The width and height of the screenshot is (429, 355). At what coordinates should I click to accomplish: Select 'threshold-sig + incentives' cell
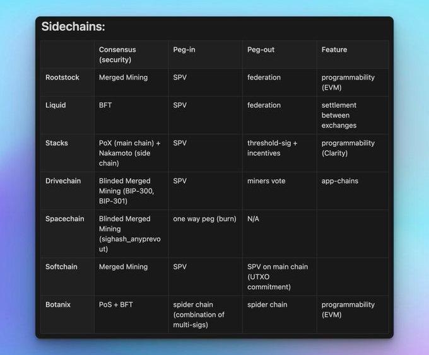coord(273,148)
